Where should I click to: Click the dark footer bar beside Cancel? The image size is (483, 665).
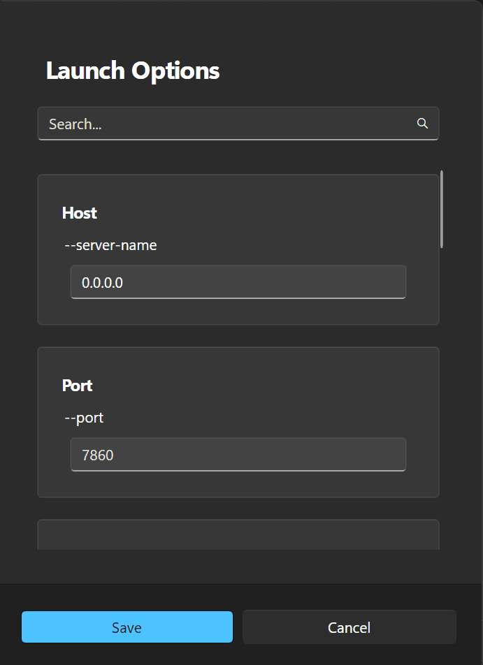[470, 627]
